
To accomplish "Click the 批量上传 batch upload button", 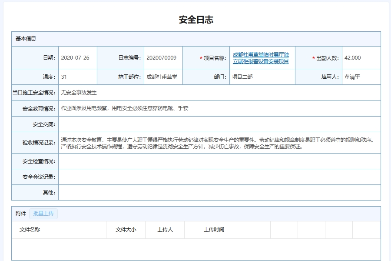I will (43, 214).
